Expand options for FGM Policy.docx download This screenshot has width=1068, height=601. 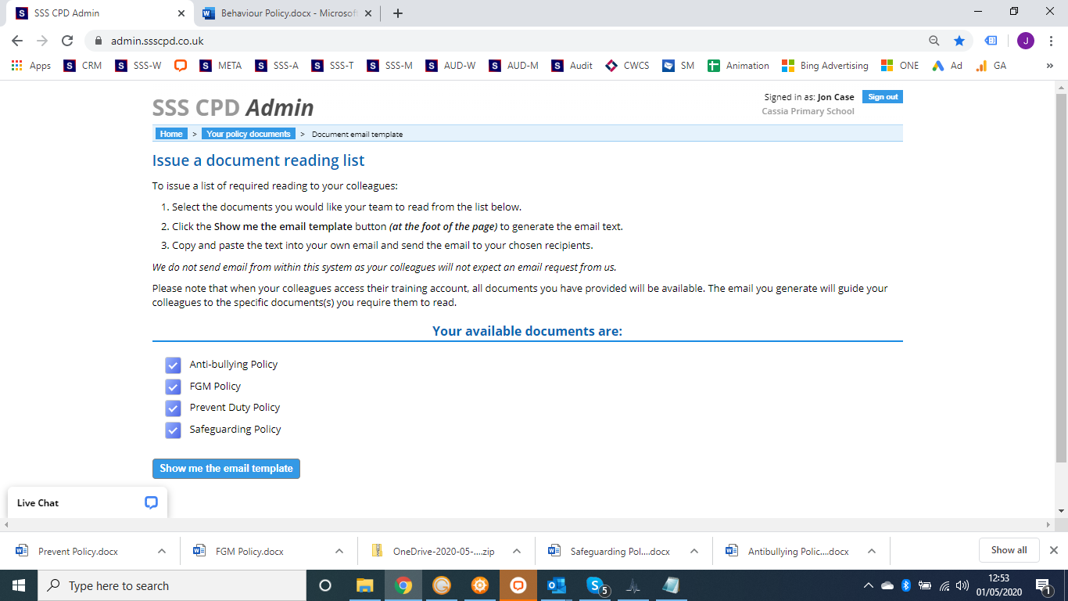coord(339,551)
